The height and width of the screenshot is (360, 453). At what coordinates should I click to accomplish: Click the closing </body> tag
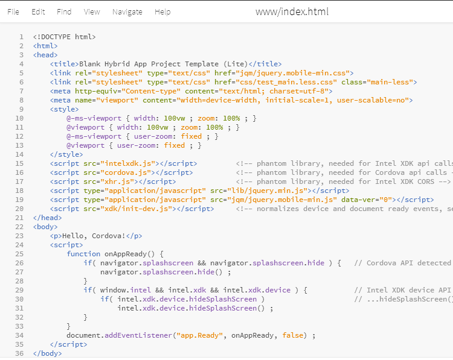(x=48, y=353)
